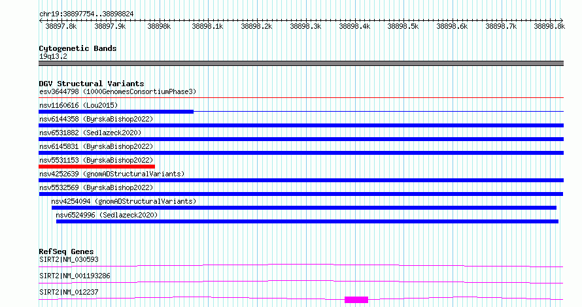Select the blue nsv5532569 variant bar

pyautogui.click(x=301, y=194)
